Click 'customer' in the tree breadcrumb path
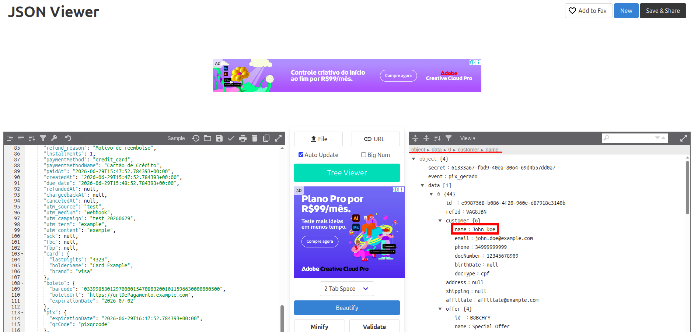This screenshot has width=694, height=332. [468, 150]
